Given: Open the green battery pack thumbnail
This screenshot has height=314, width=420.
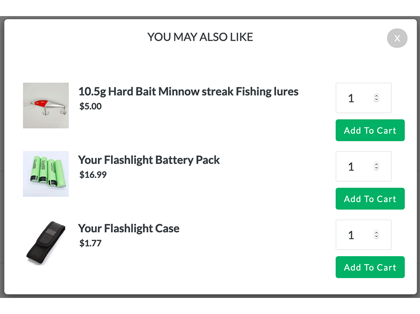Looking at the screenshot, I should [46, 174].
